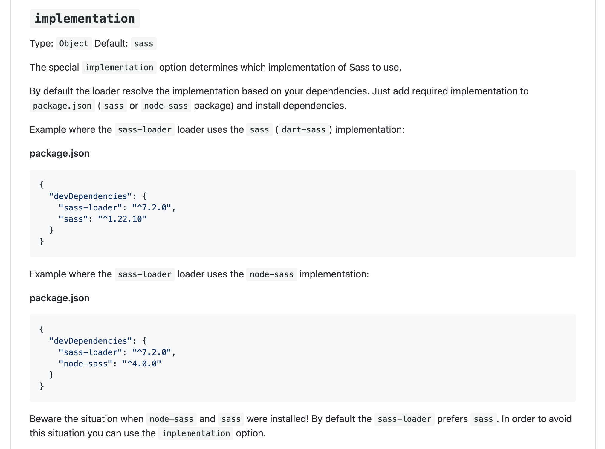Click "node-sass" code before "package) and install"
This screenshot has width=605, height=449.
click(166, 106)
